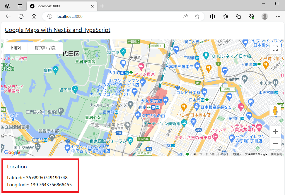Add this page to favorites
Image resolution: width=285 pixels, height=195 pixels.
pos(197,16)
